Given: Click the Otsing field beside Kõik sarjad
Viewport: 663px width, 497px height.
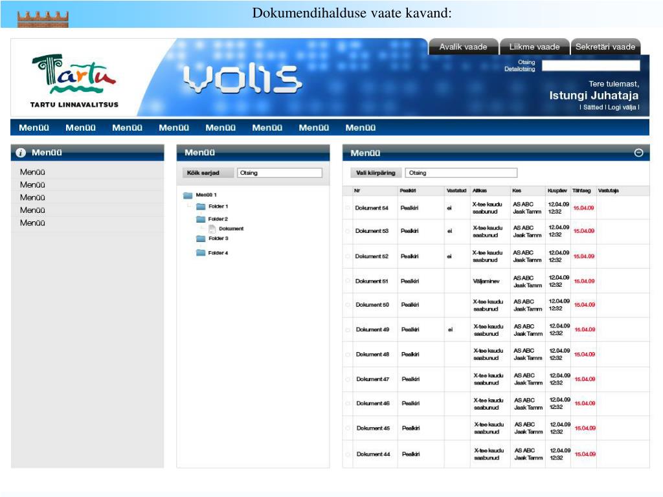Looking at the screenshot, I should click(280, 173).
